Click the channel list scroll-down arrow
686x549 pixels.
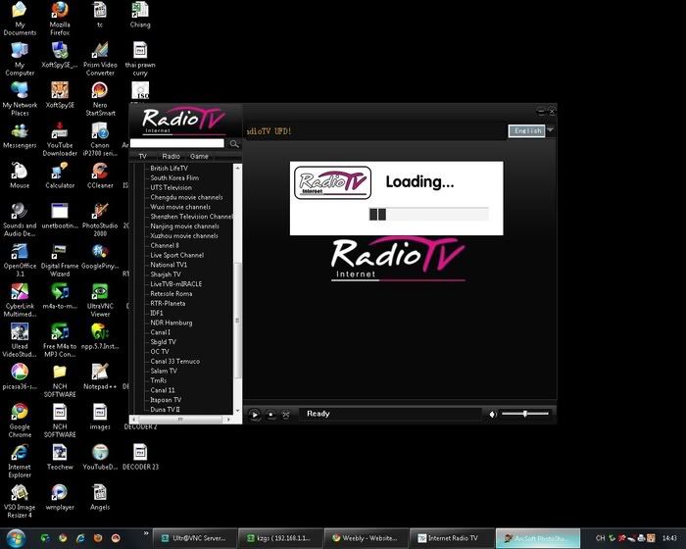click(x=237, y=410)
